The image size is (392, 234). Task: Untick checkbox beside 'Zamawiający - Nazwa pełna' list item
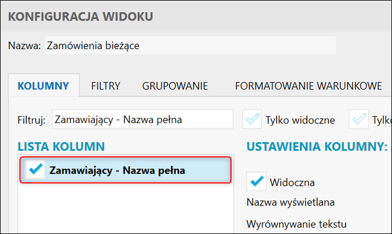click(x=36, y=170)
